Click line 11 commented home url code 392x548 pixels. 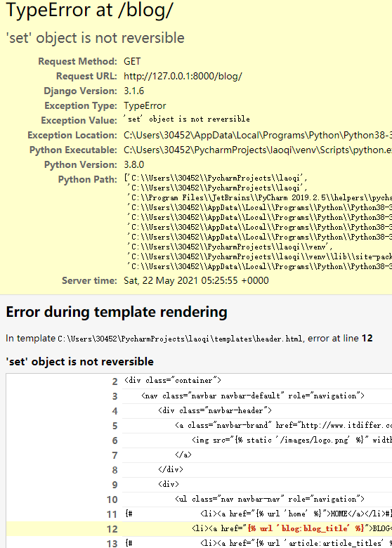coord(259,514)
